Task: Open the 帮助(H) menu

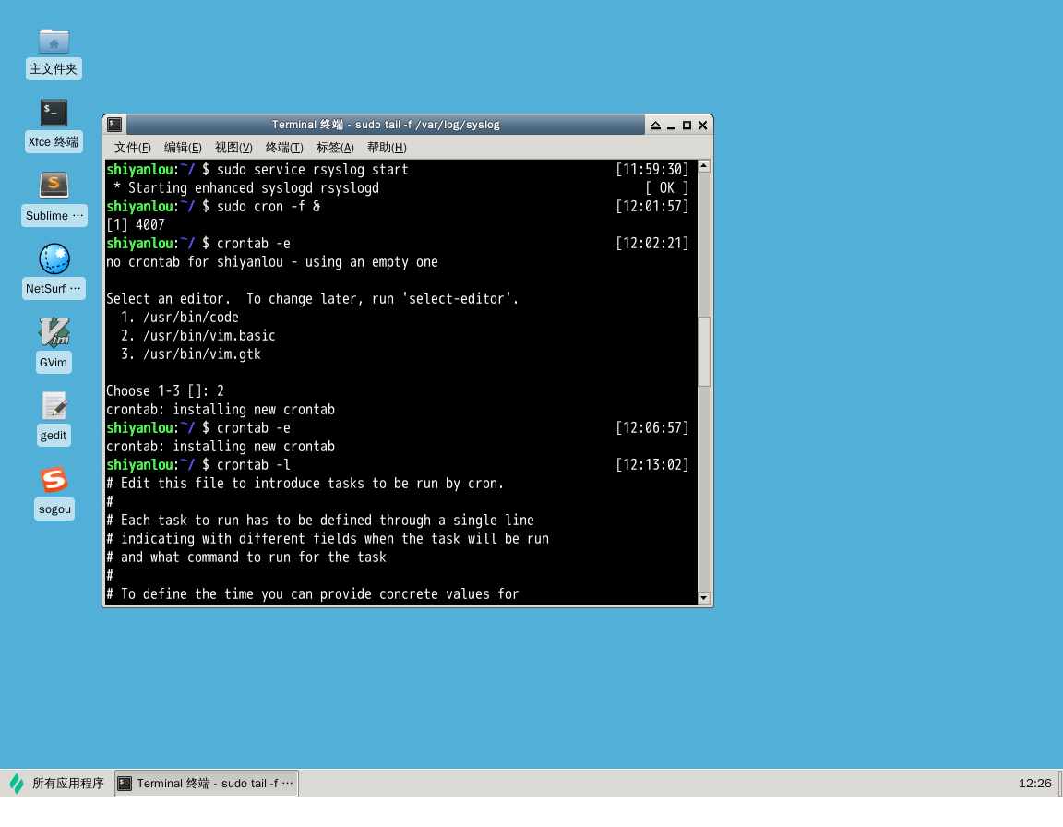Action: (388, 148)
